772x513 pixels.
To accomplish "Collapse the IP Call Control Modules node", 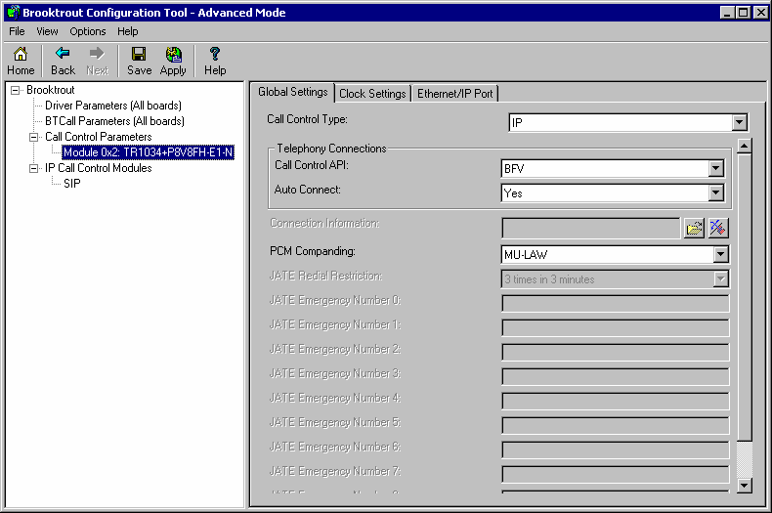I will [x=33, y=168].
